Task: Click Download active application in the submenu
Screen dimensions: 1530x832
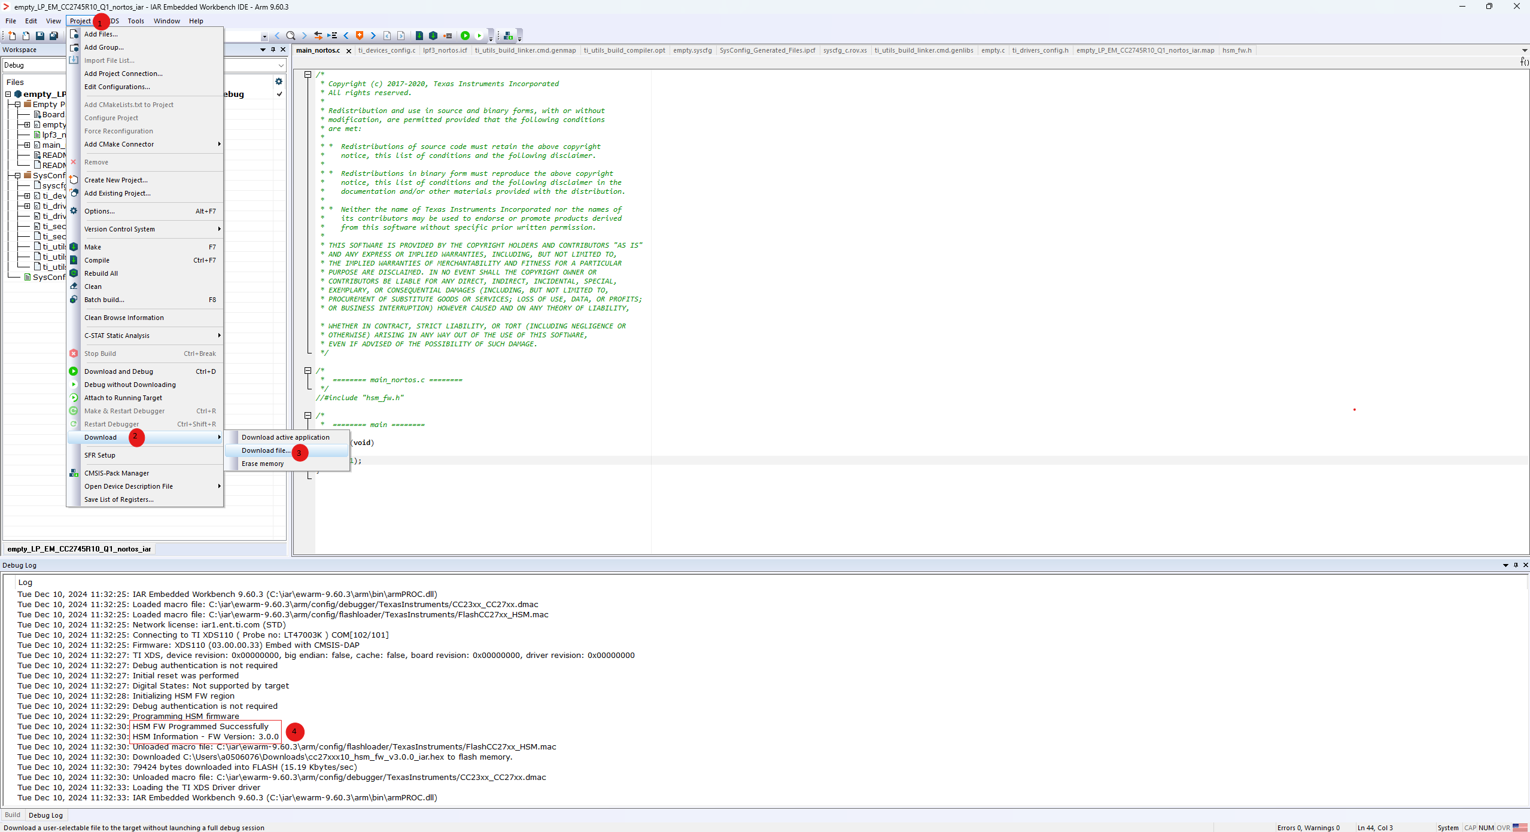Action: click(x=285, y=437)
